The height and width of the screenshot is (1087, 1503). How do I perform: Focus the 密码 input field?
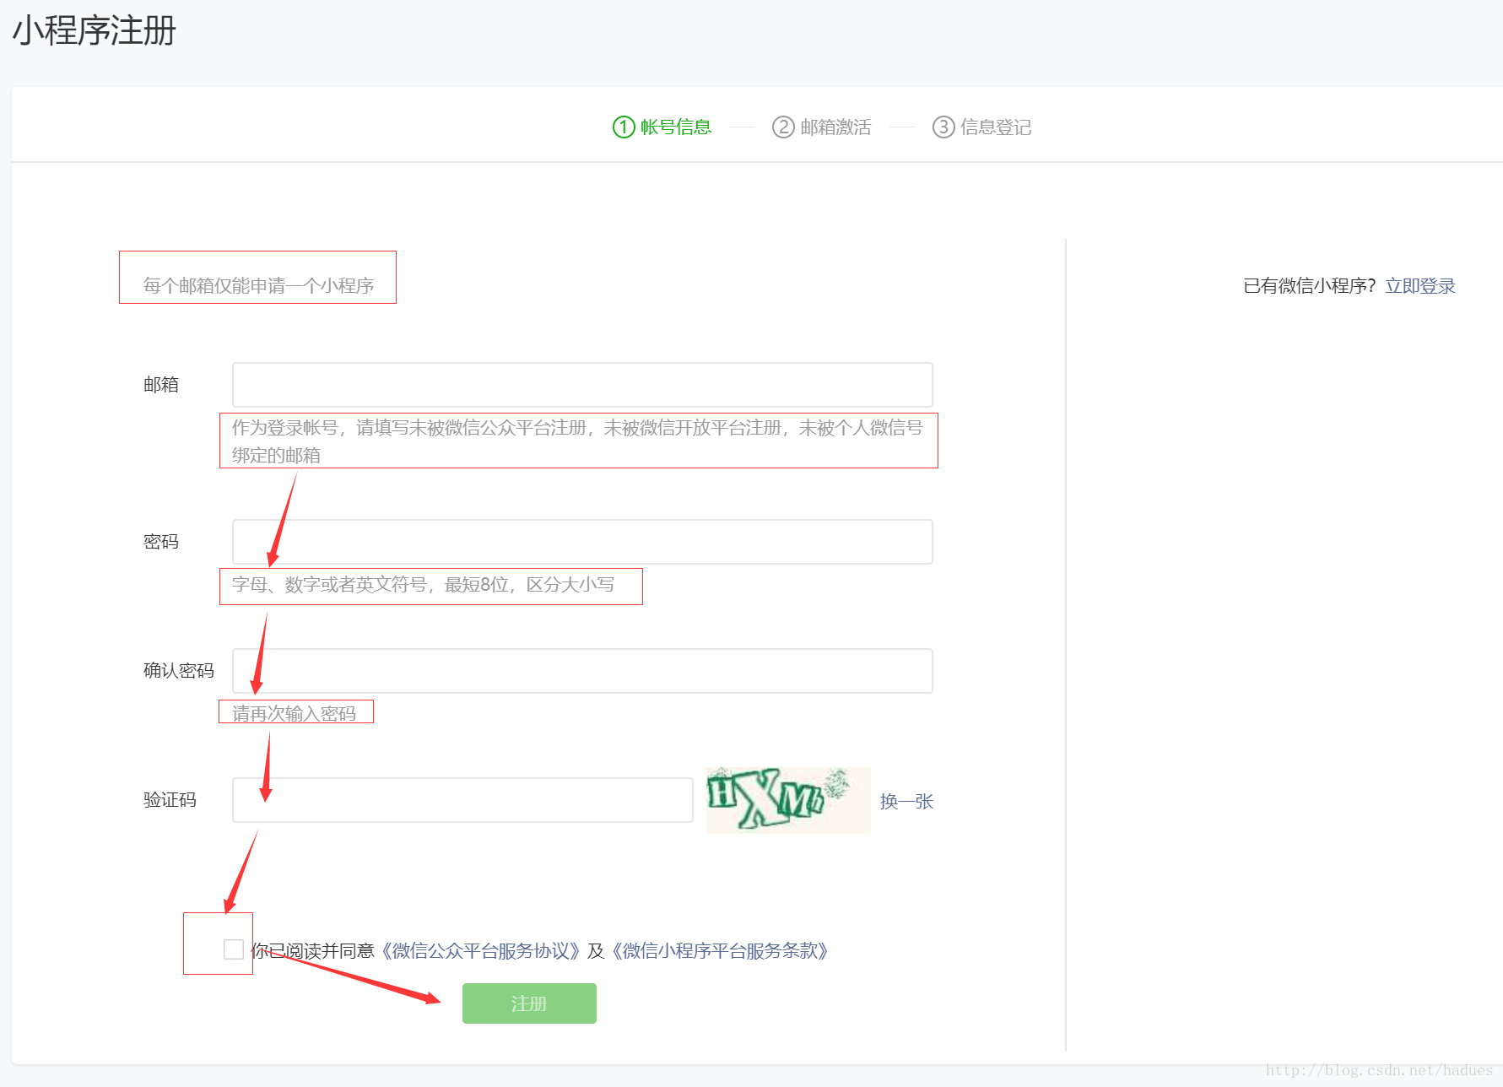tap(582, 542)
